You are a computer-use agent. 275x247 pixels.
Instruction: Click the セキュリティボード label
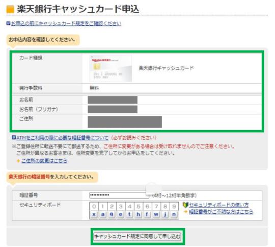(40, 205)
